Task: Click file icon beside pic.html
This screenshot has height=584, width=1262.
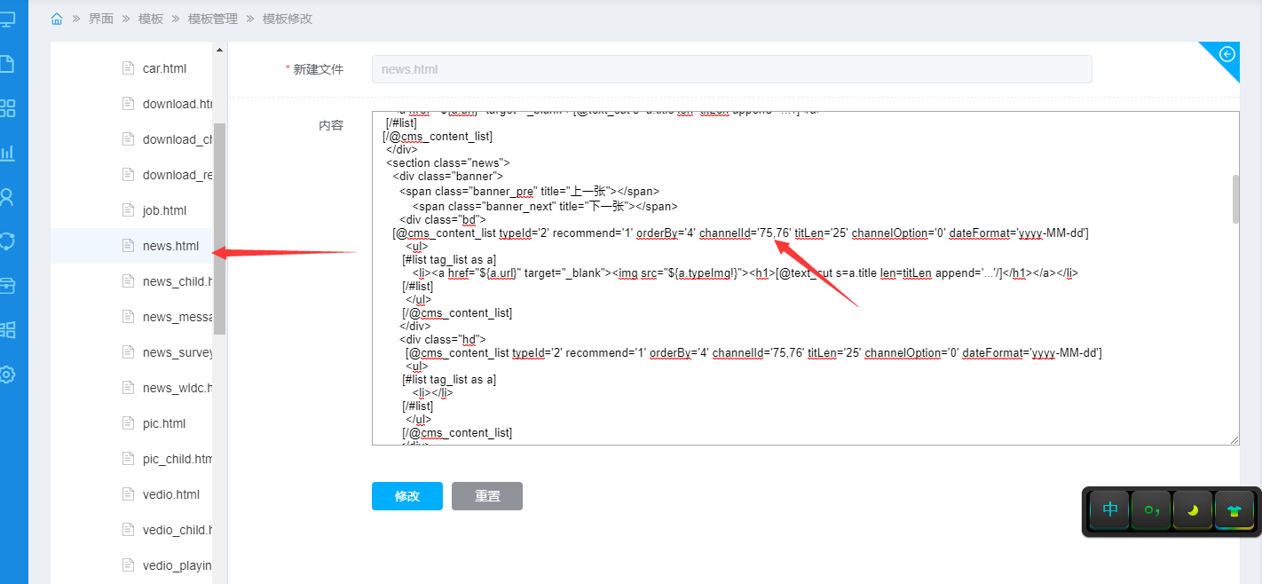Action: (x=128, y=423)
